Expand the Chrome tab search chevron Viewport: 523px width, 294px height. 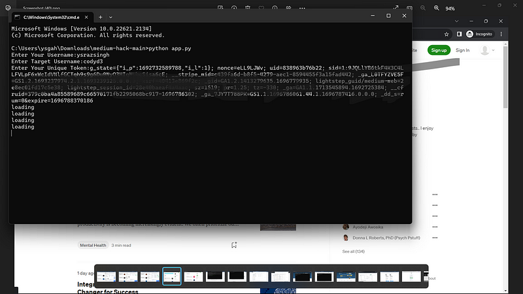(456, 21)
